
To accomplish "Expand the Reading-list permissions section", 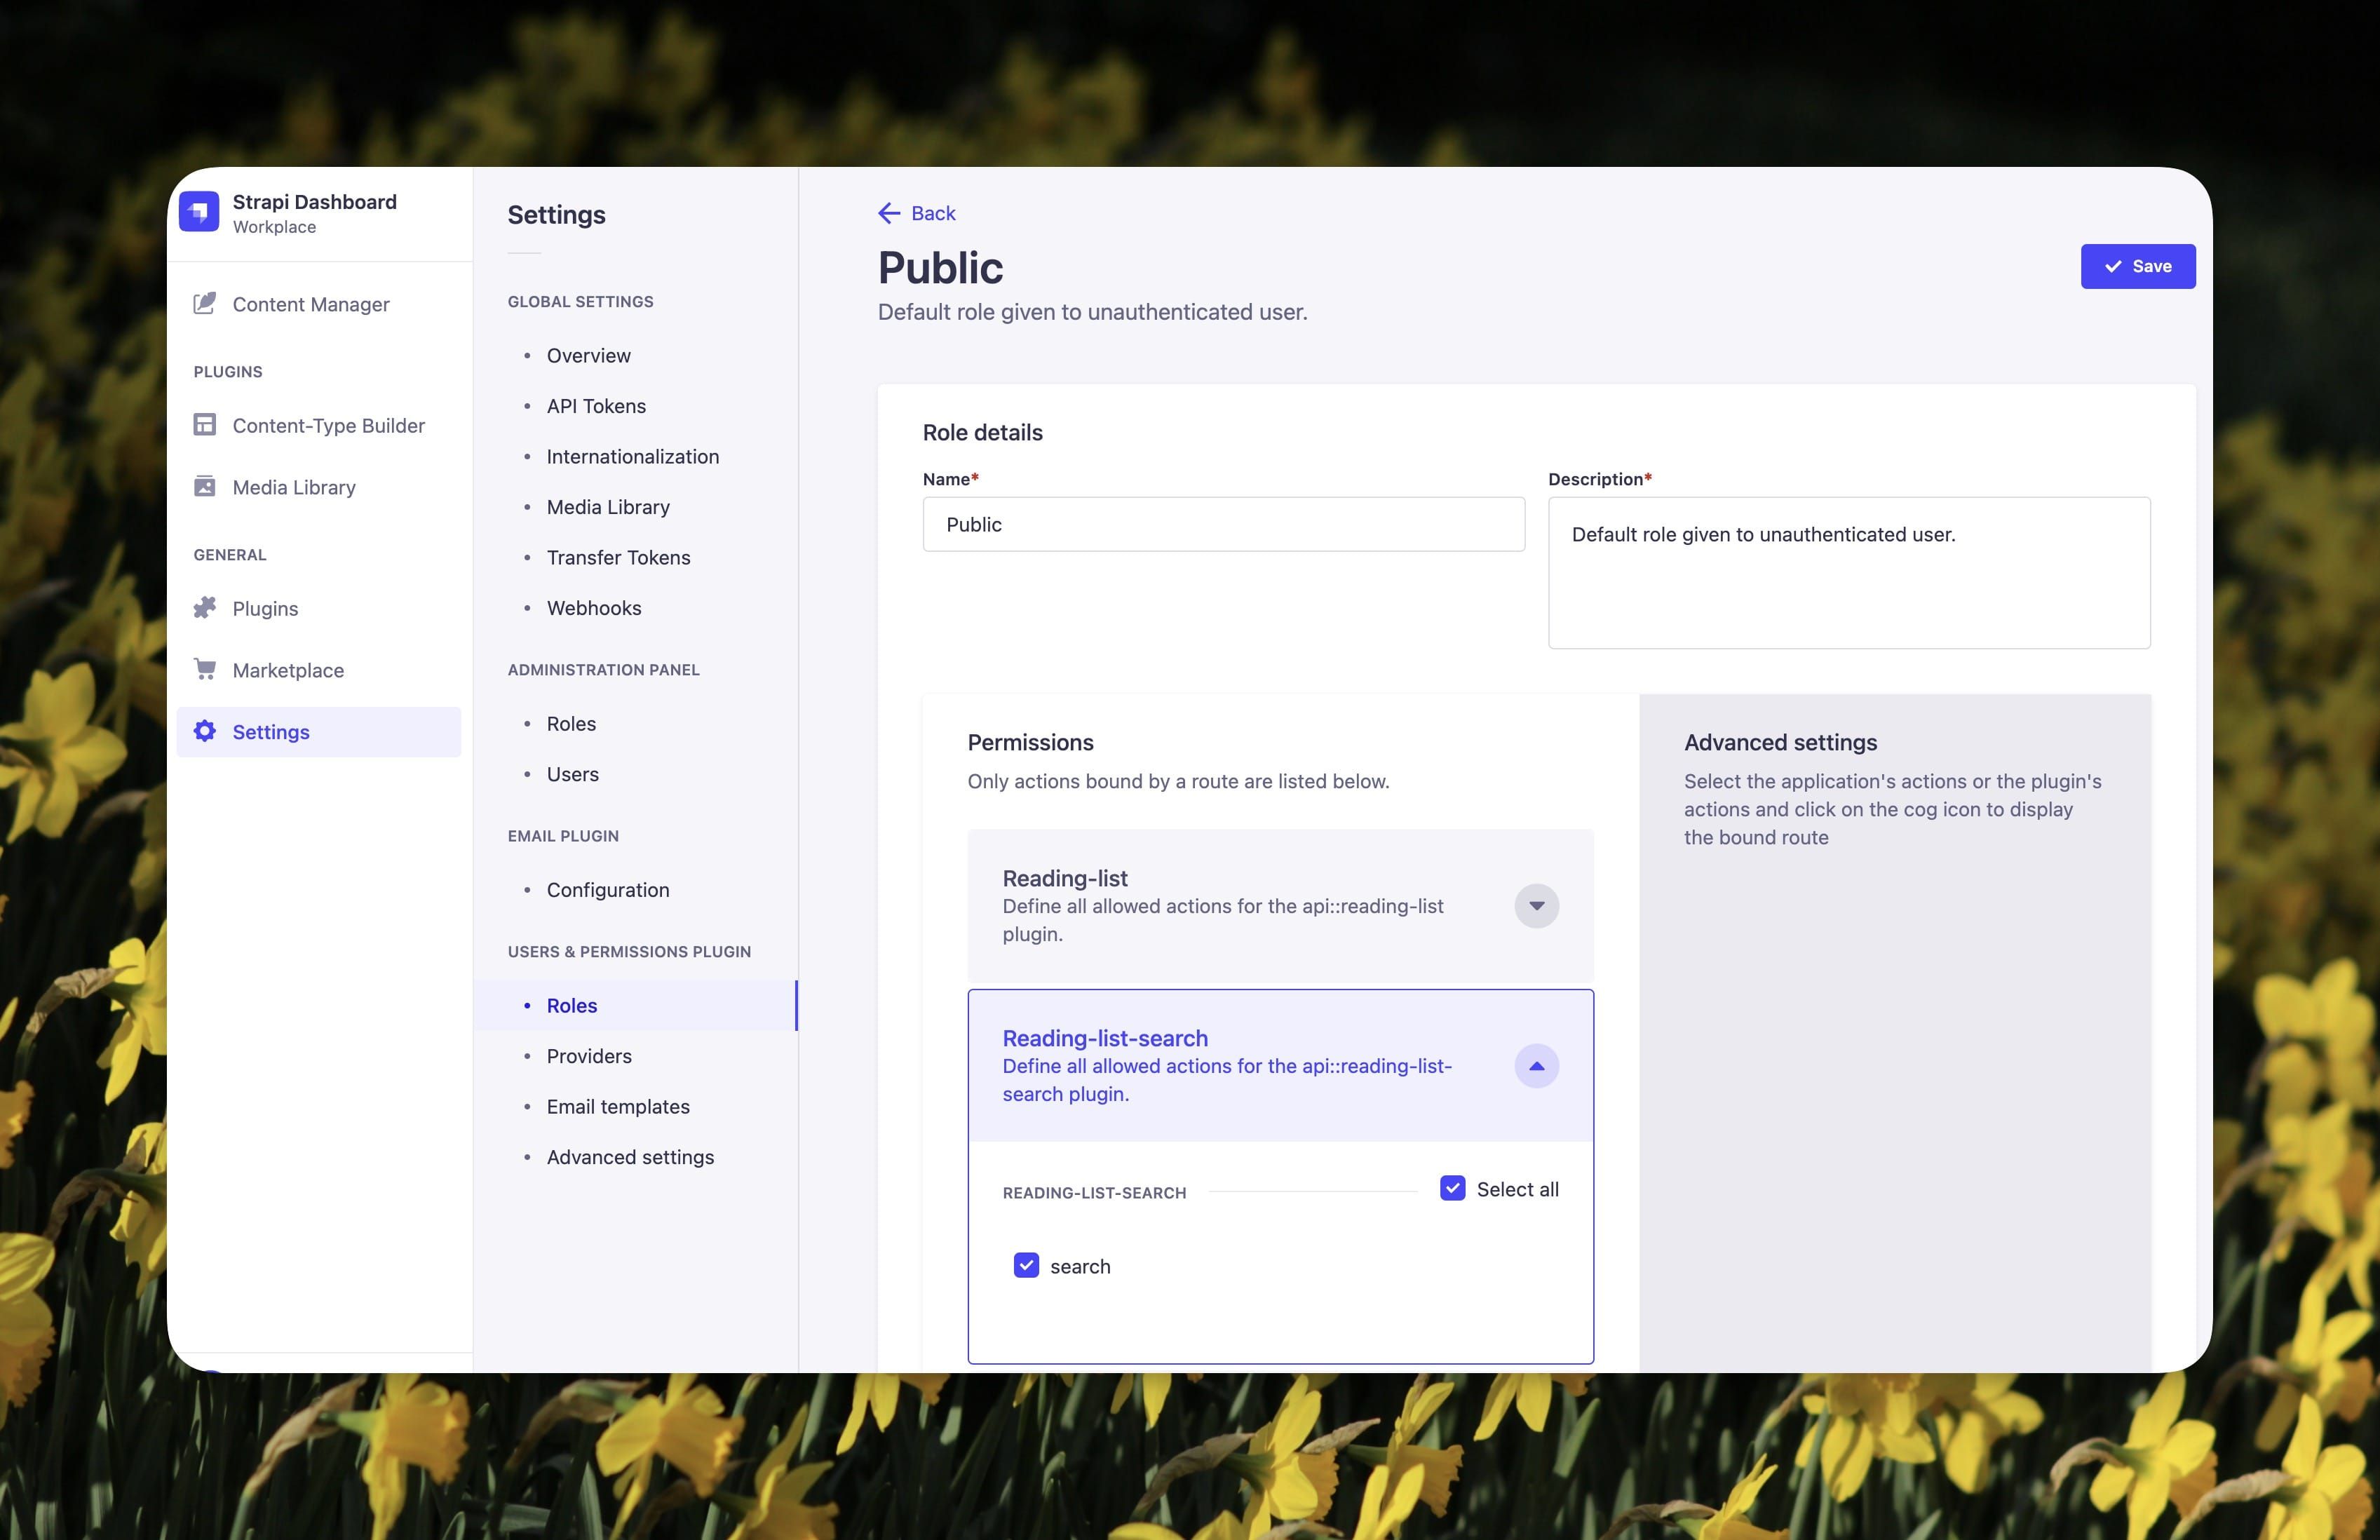I will point(1536,906).
